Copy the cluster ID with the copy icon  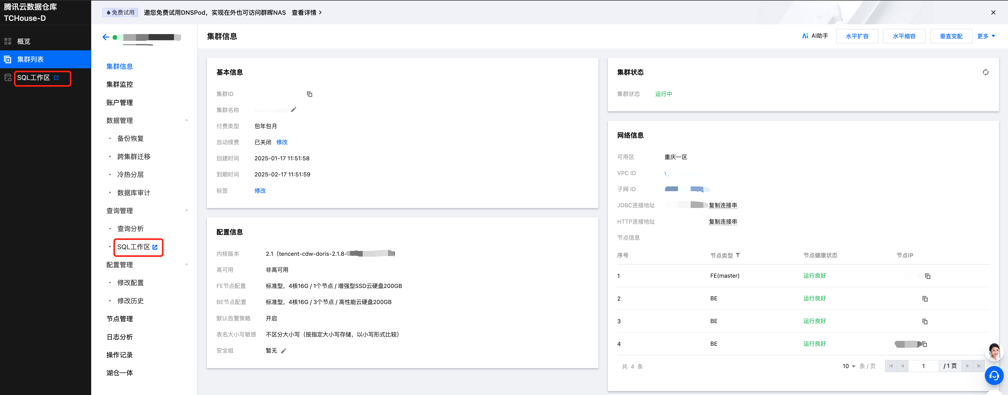(x=309, y=94)
